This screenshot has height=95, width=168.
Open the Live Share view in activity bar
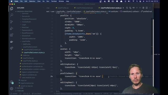12,48
